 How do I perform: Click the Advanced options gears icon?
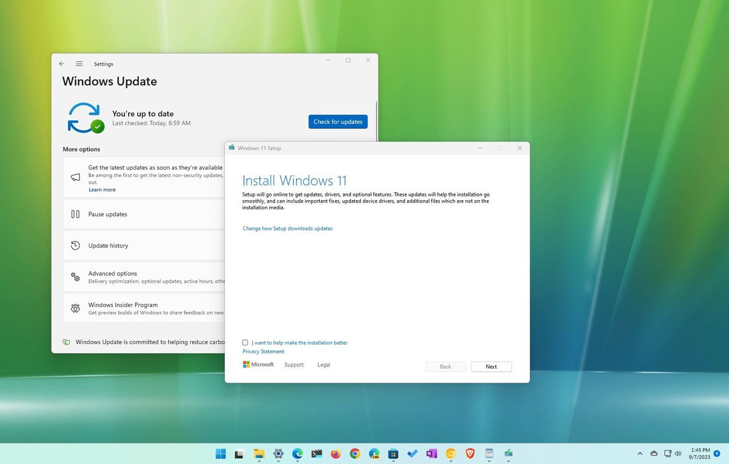pos(75,277)
